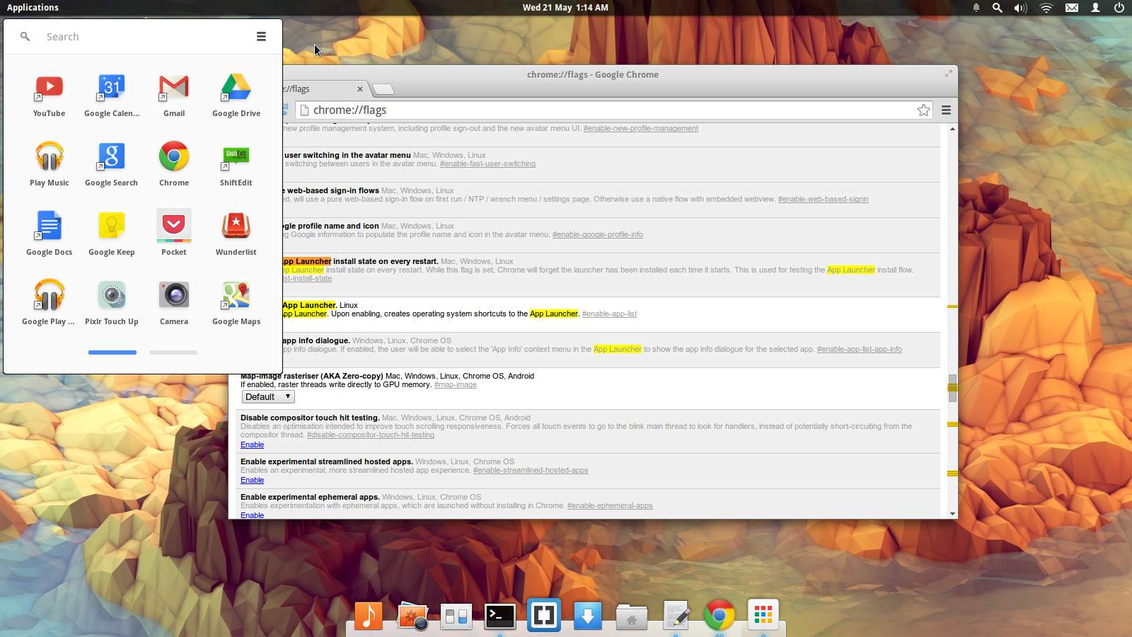Open #enable-fast-user-switching anchor link

[487, 163]
